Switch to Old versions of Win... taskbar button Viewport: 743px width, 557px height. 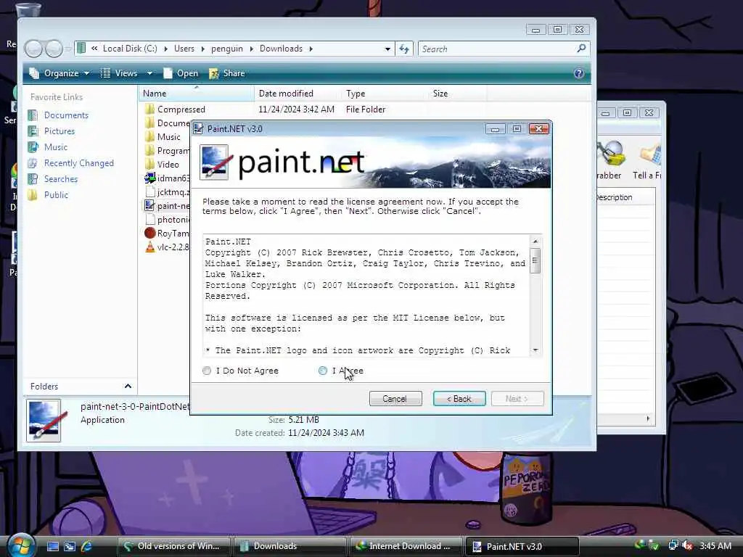[174, 546]
